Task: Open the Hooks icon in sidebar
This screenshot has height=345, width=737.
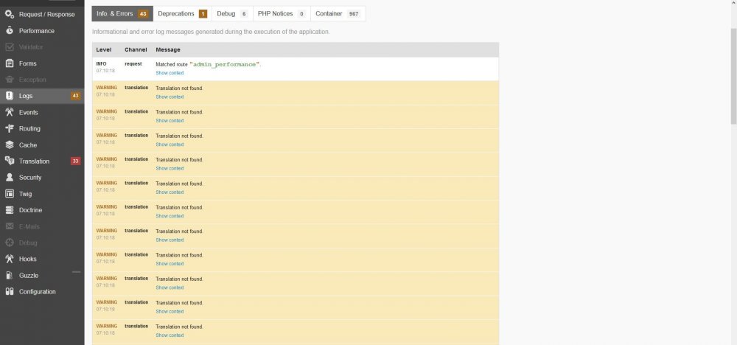Action: coord(10,259)
